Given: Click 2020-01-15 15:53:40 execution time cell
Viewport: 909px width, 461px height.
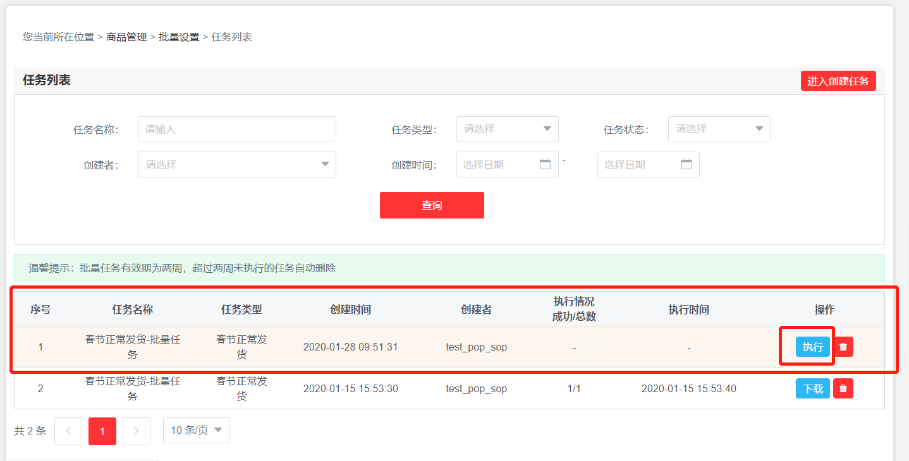Looking at the screenshot, I should click(x=689, y=388).
